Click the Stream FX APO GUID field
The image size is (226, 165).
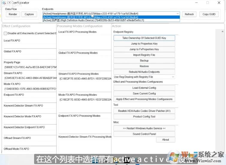click(x=30, y=78)
